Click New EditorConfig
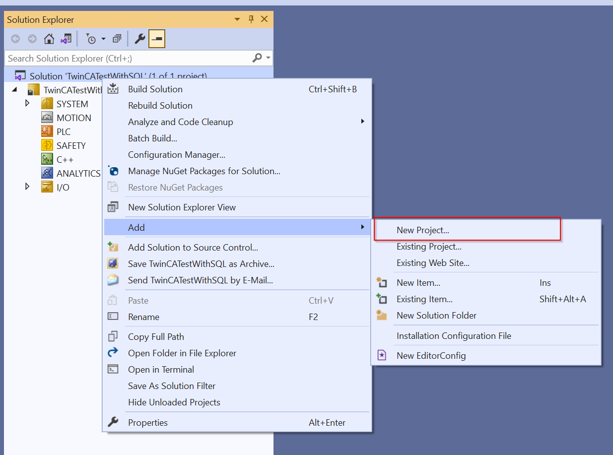The width and height of the screenshot is (613, 455). (486, 356)
